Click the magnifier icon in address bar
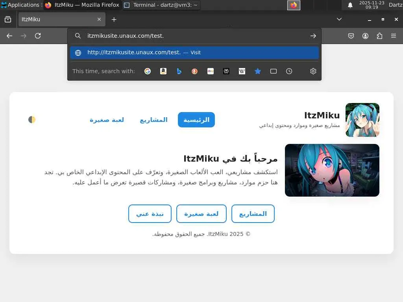Image resolution: width=403 pixels, height=302 pixels. [x=78, y=36]
